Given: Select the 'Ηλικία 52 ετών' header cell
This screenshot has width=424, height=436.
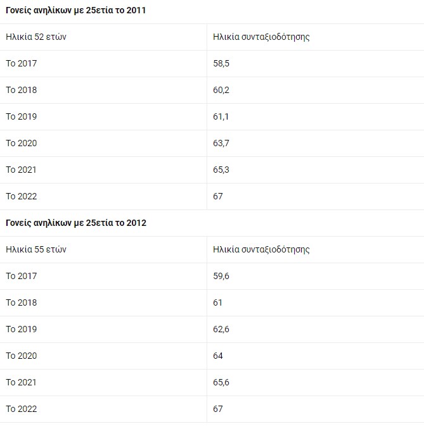Looking at the screenshot, I should 36,37.
